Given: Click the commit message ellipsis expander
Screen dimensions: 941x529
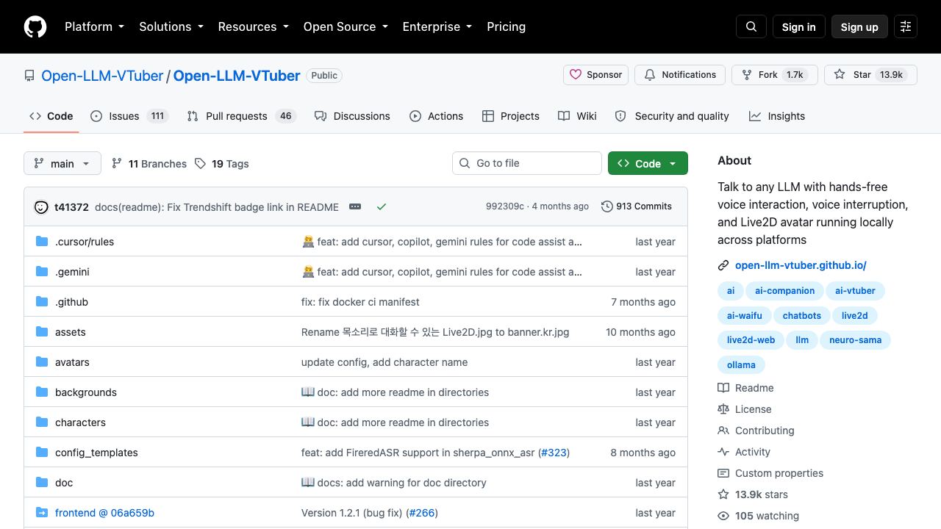Looking at the screenshot, I should coord(355,206).
